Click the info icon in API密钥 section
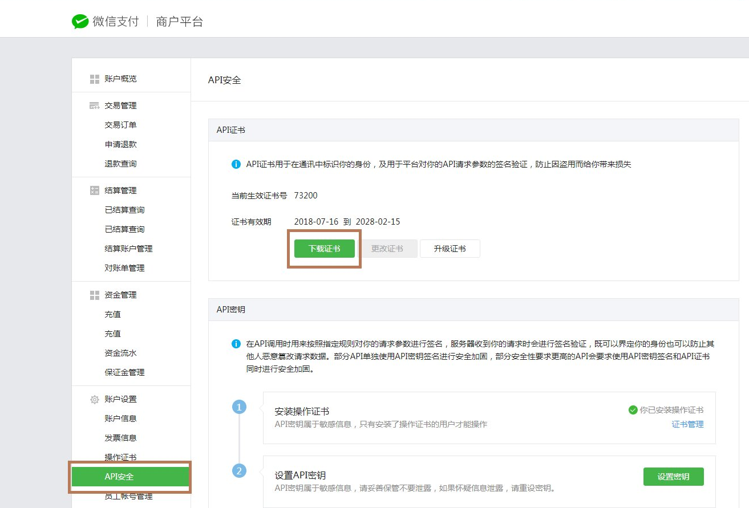 (236, 344)
